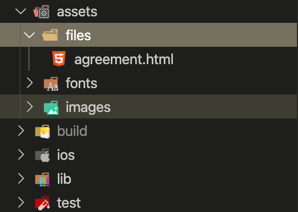Click the HTML5 icon beside agreement.html
The height and width of the screenshot is (212, 298).
coord(59,59)
